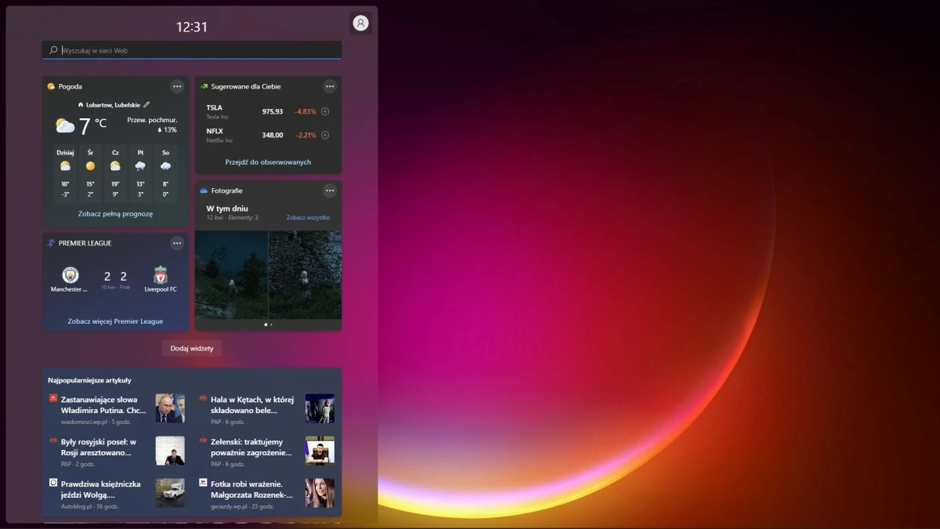Select the Liverpool FC club crest
The width and height of the screenshot is (940, 529).
click(160, 276)
